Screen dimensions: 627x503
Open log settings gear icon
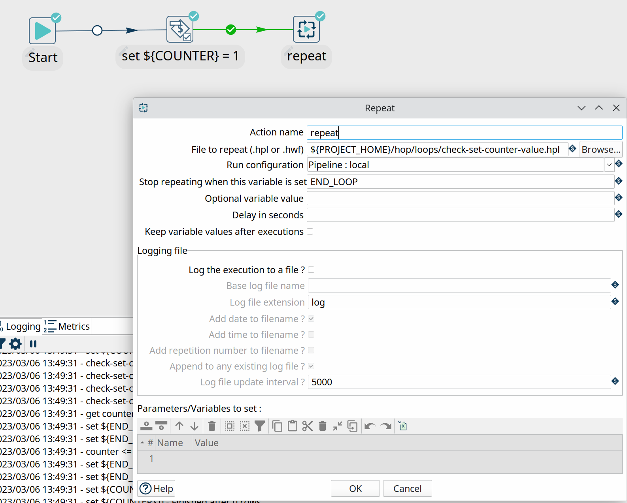pos(15,344)
